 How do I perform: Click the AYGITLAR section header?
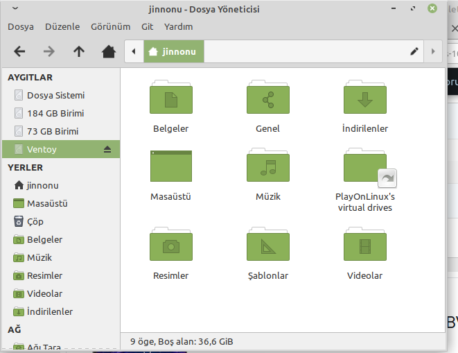pyautogui.click(x=30, y=78)
